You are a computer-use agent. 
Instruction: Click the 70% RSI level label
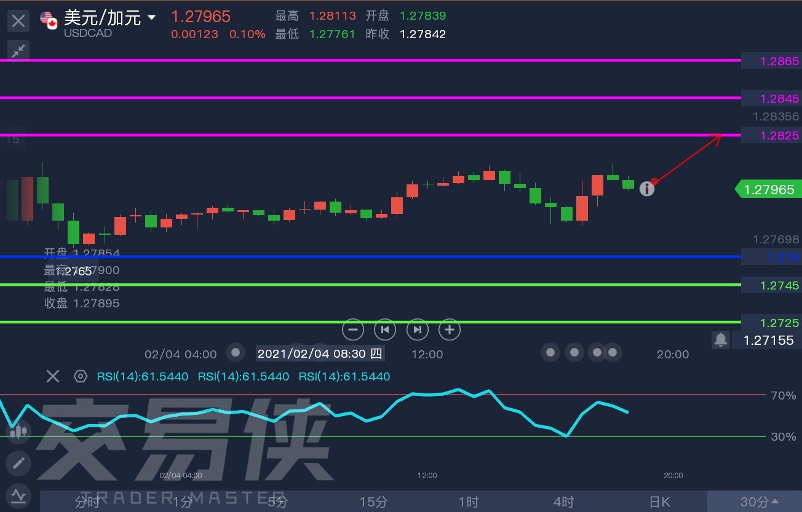(x=783, y=395)
